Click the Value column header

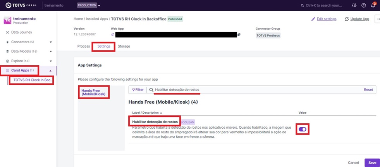pos(303,113)
